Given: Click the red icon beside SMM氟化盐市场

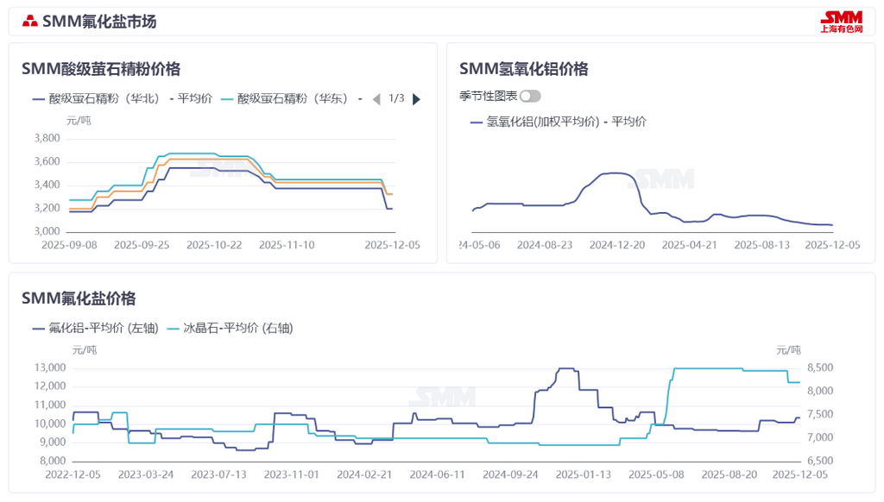Looking at the screenshot, I should pyautogui.click(x=30, y=22).
